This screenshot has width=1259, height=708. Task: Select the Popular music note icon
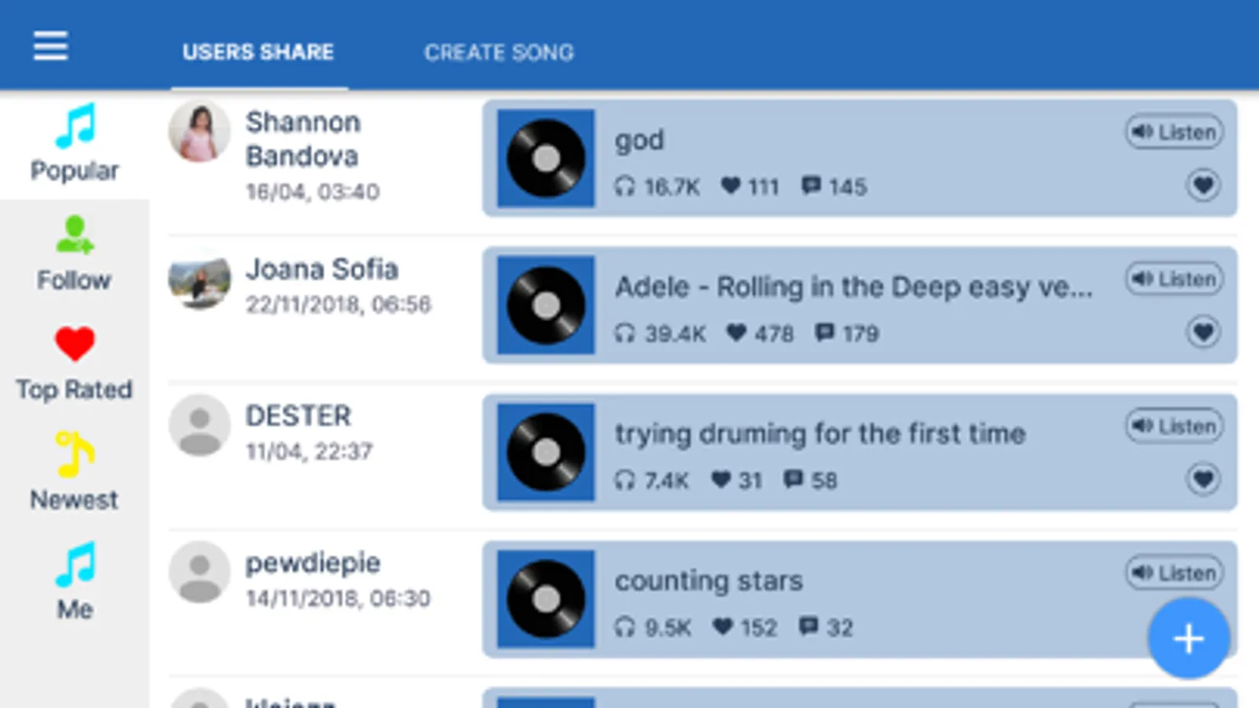point(76,126)
